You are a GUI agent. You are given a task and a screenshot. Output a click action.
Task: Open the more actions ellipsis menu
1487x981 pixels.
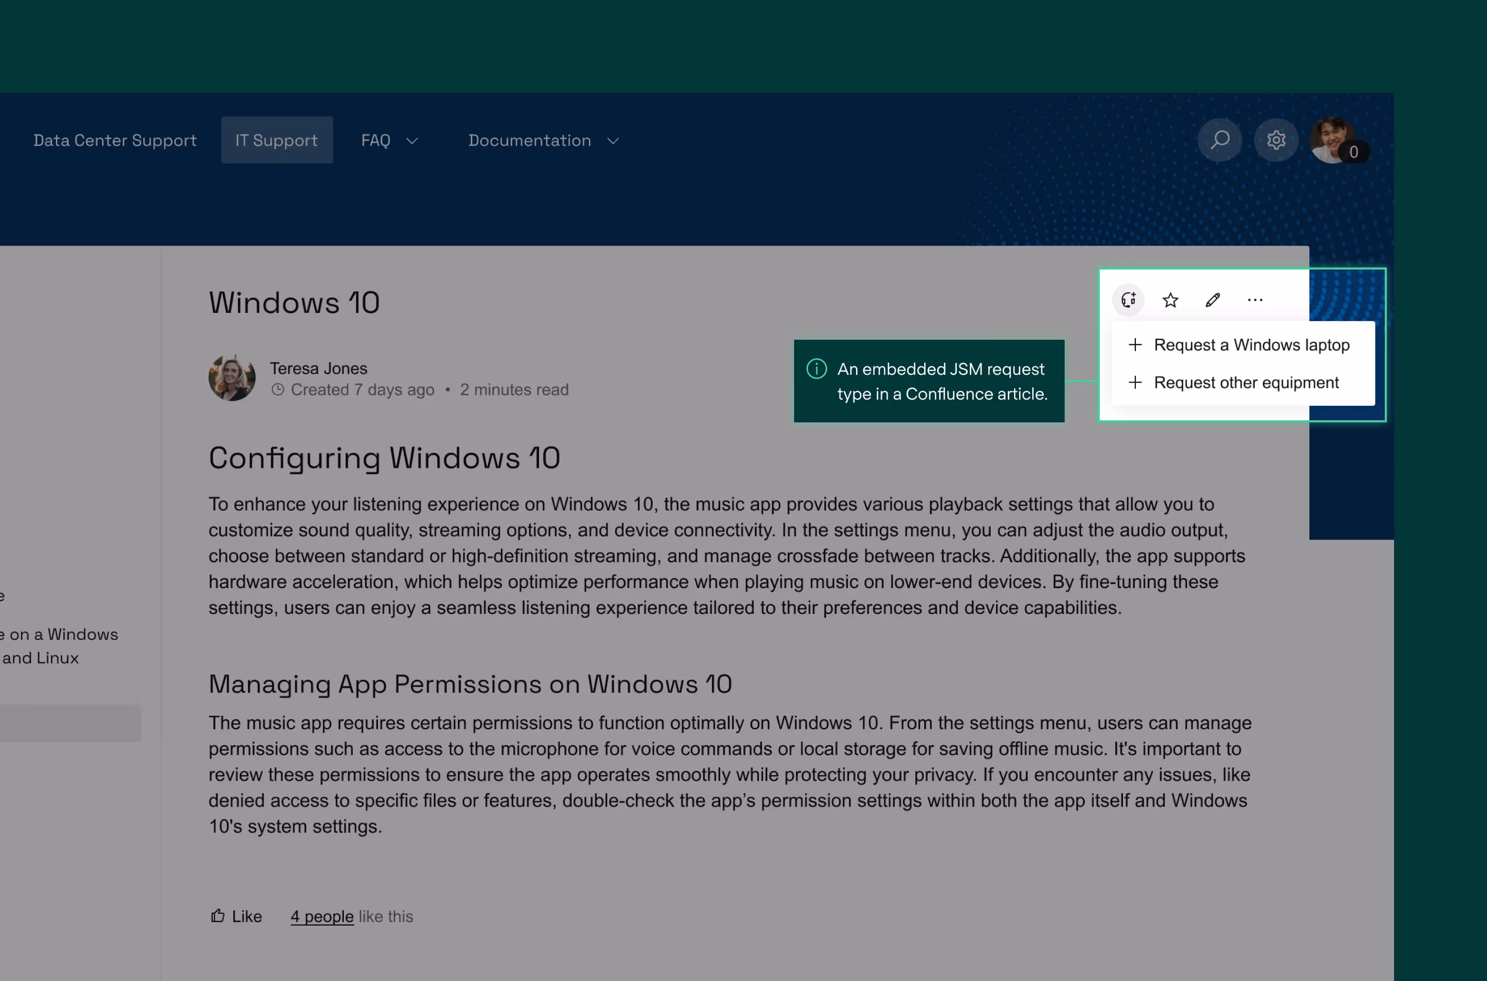(1255, 300)
